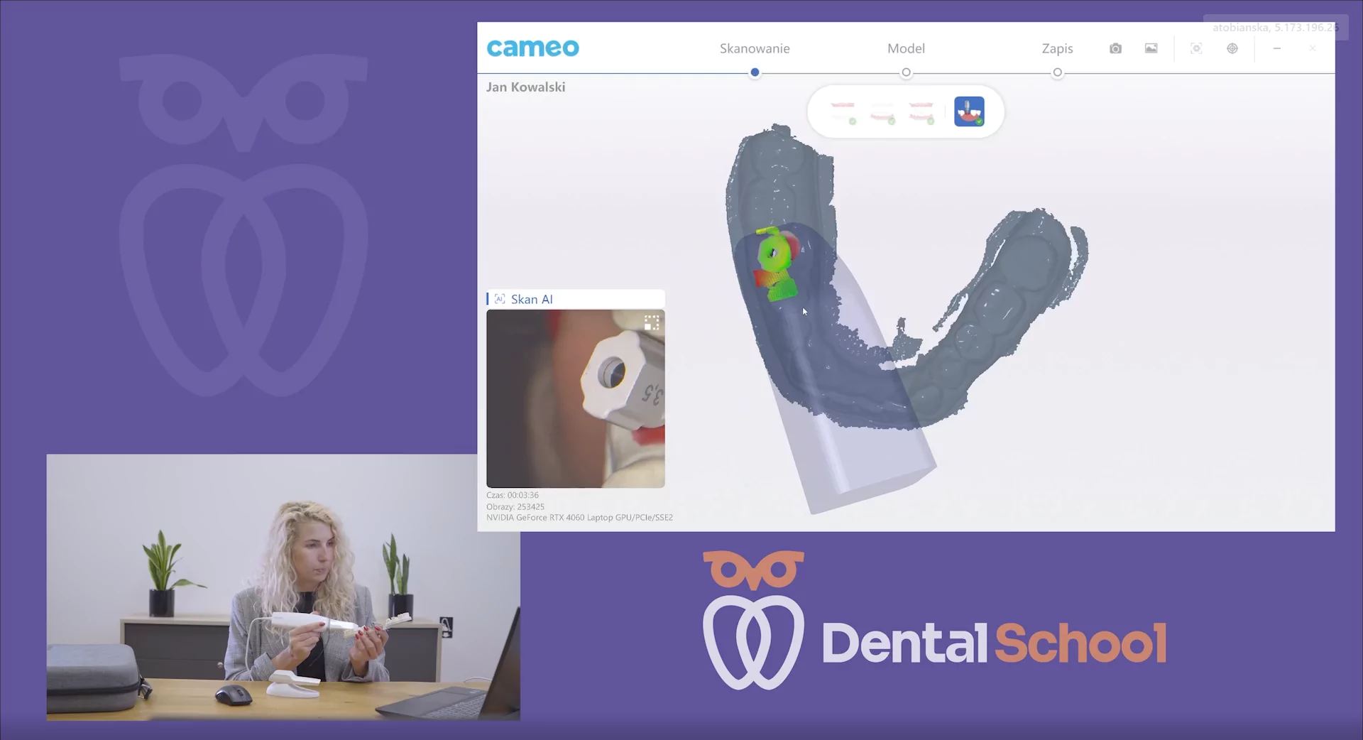Open the camera snapshot tool
1363x740 pixels.
tap(1115, 48)
